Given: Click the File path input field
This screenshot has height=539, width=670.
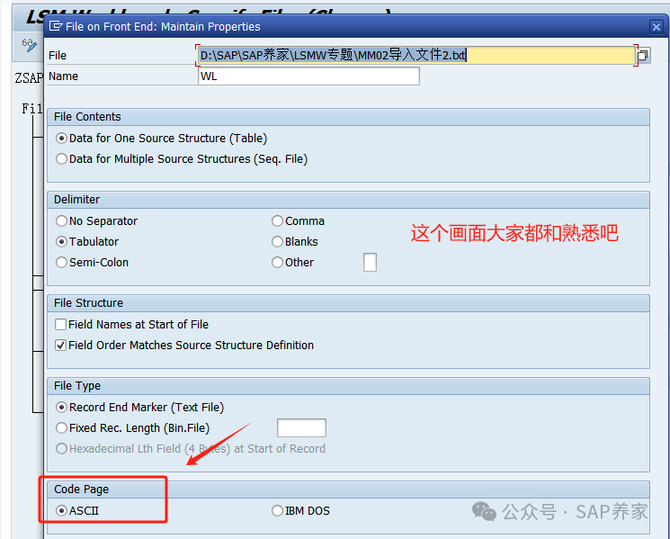Looking at the screenshot, I should coord(416,55).
